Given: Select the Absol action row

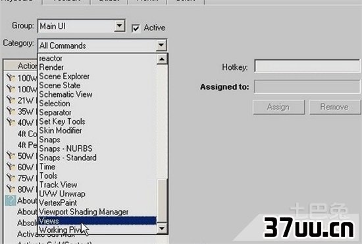Looking at the screenshot, I should 27,223.
